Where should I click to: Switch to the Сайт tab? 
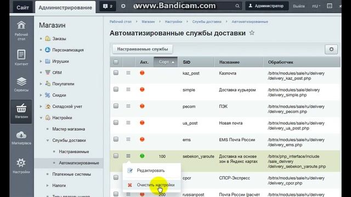tap(22, 7)
